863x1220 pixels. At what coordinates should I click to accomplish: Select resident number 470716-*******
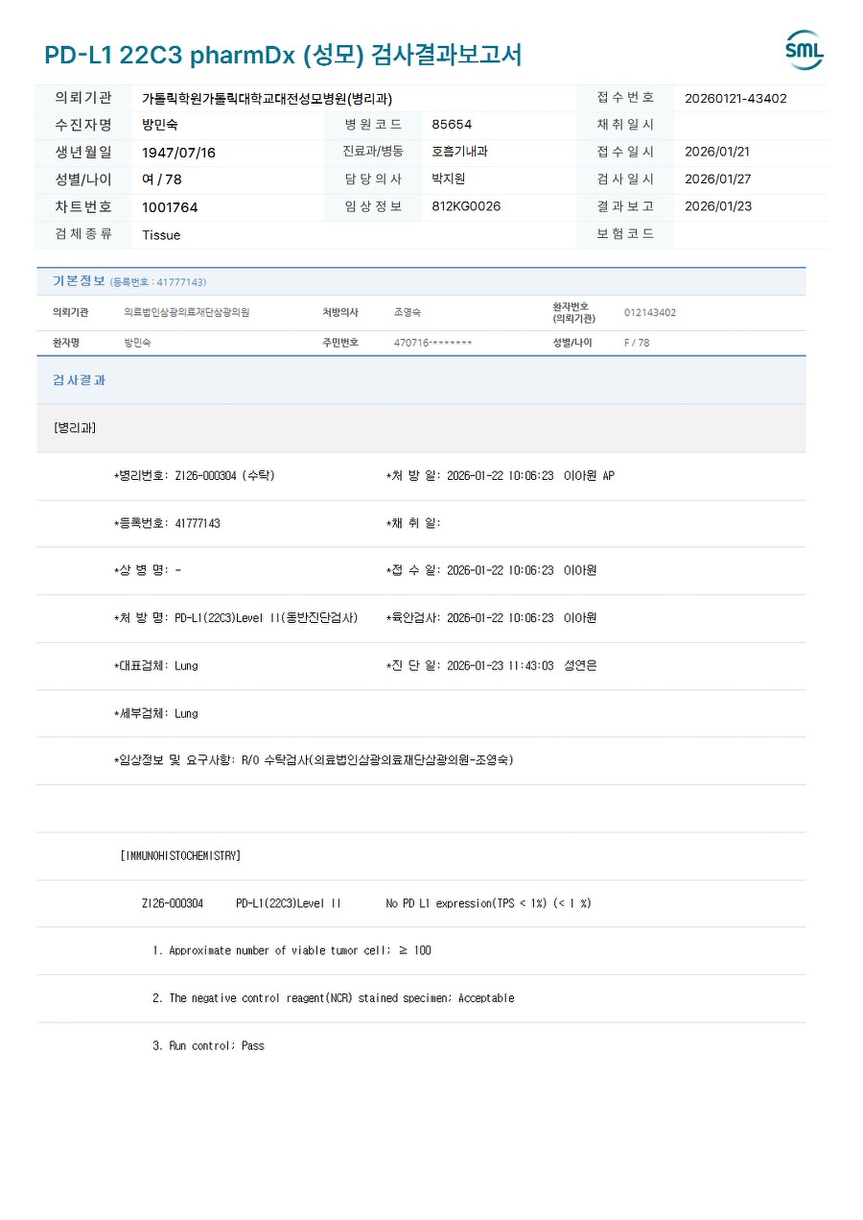432,343
